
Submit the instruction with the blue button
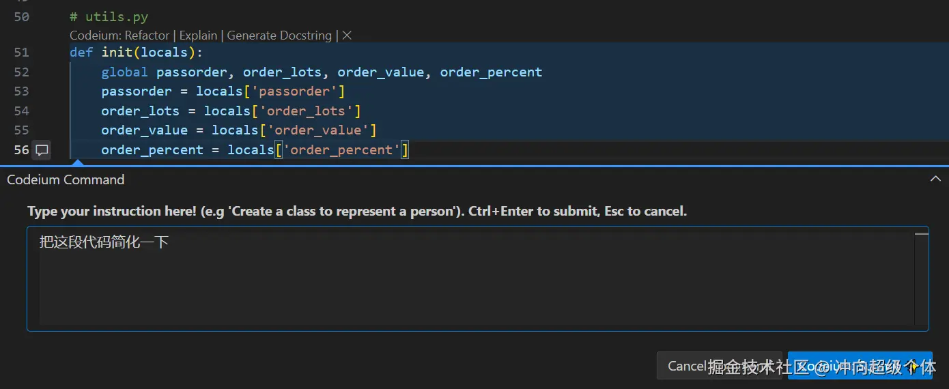click(859, 366)
